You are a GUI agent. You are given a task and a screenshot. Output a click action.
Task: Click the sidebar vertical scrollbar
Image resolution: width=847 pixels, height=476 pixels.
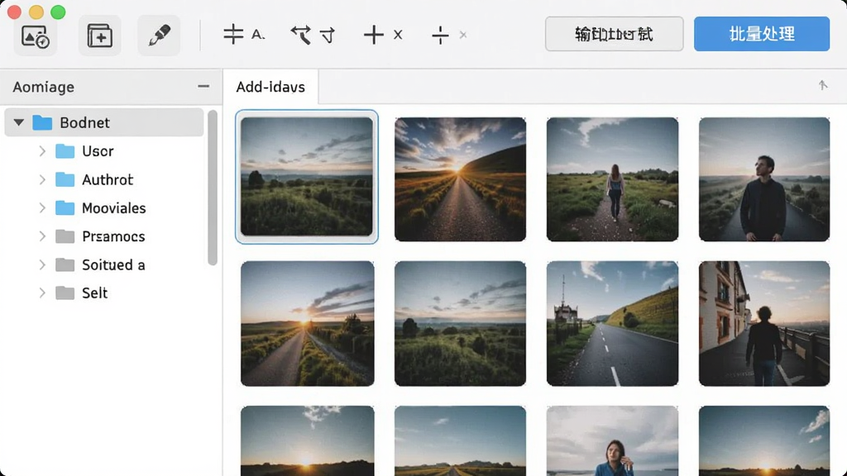[213, 188]
